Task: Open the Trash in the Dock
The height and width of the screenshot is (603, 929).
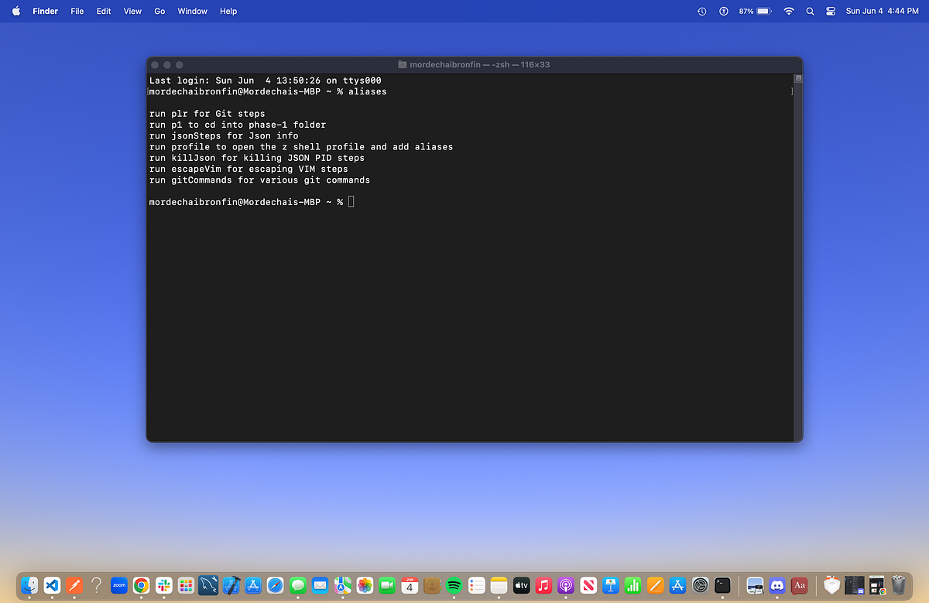Action: 897,586
